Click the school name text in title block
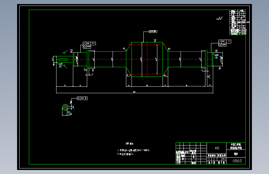 point(236,146)
